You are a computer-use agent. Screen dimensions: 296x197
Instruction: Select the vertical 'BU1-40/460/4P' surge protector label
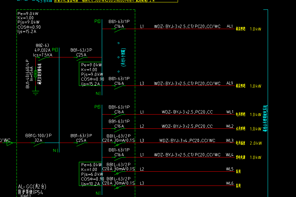27,74
